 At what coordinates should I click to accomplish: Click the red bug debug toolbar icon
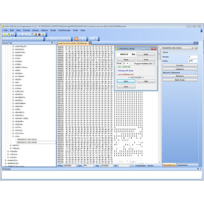[39, 35]
